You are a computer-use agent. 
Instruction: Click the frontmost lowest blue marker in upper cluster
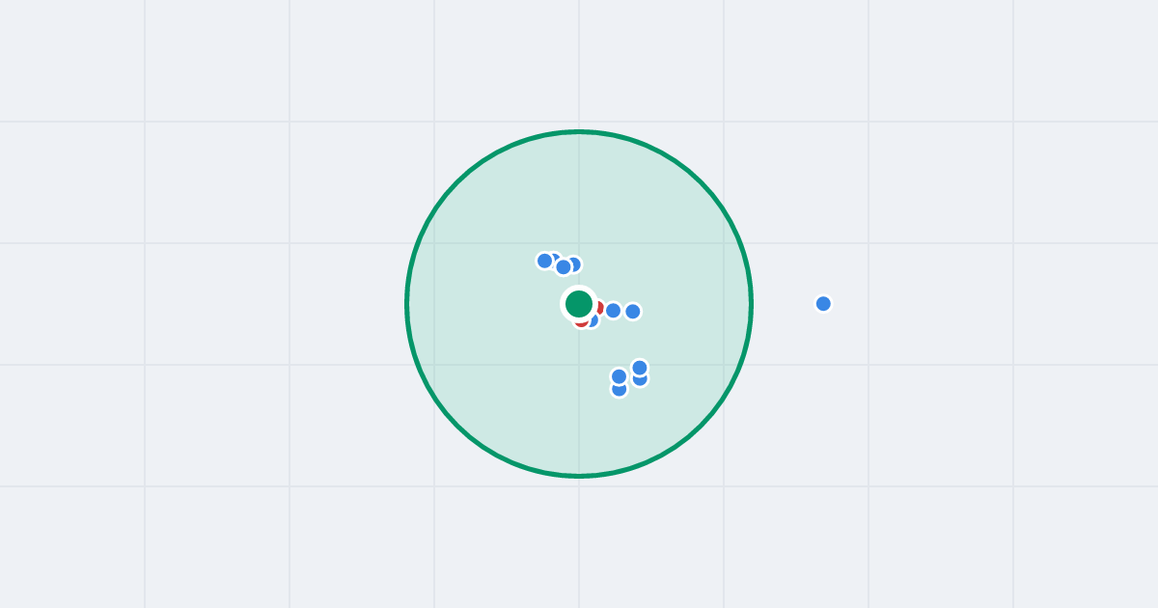[x=564, y=267]
